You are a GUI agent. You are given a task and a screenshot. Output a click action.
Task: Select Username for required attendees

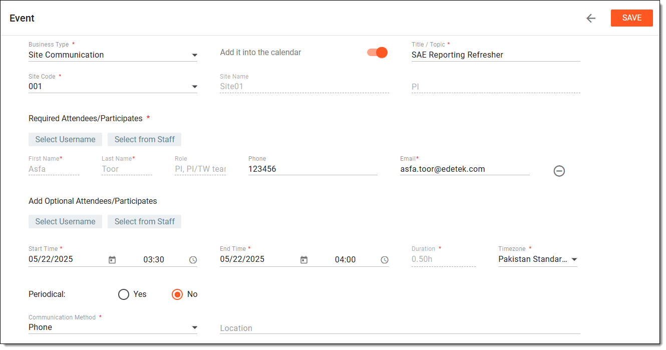click(65, 139)
